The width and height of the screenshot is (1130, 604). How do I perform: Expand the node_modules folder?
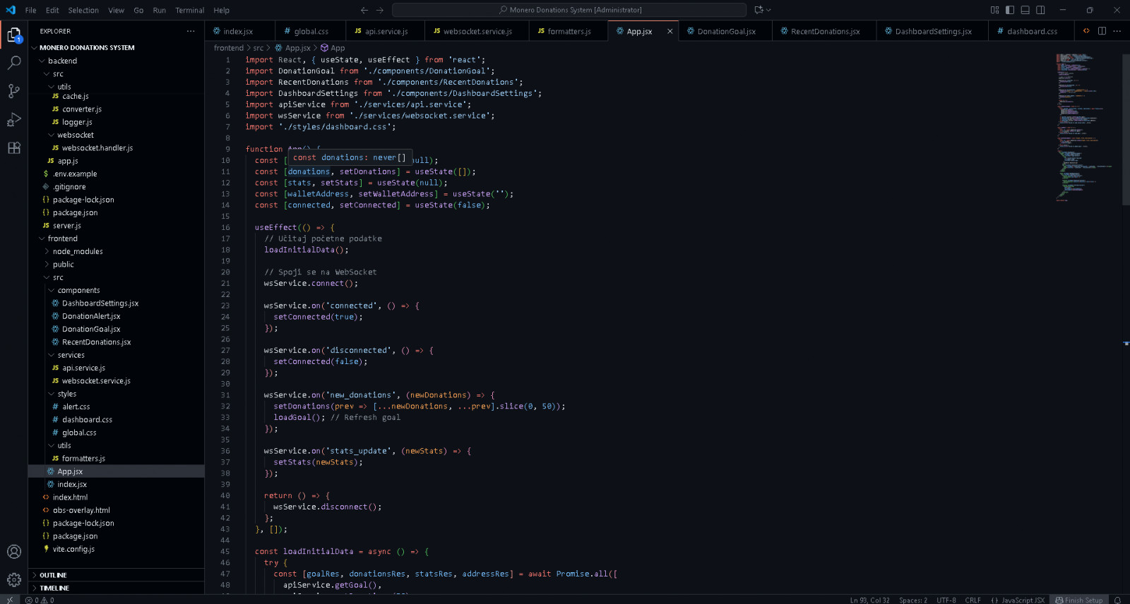pyautogui.click(x=78, y=252)
